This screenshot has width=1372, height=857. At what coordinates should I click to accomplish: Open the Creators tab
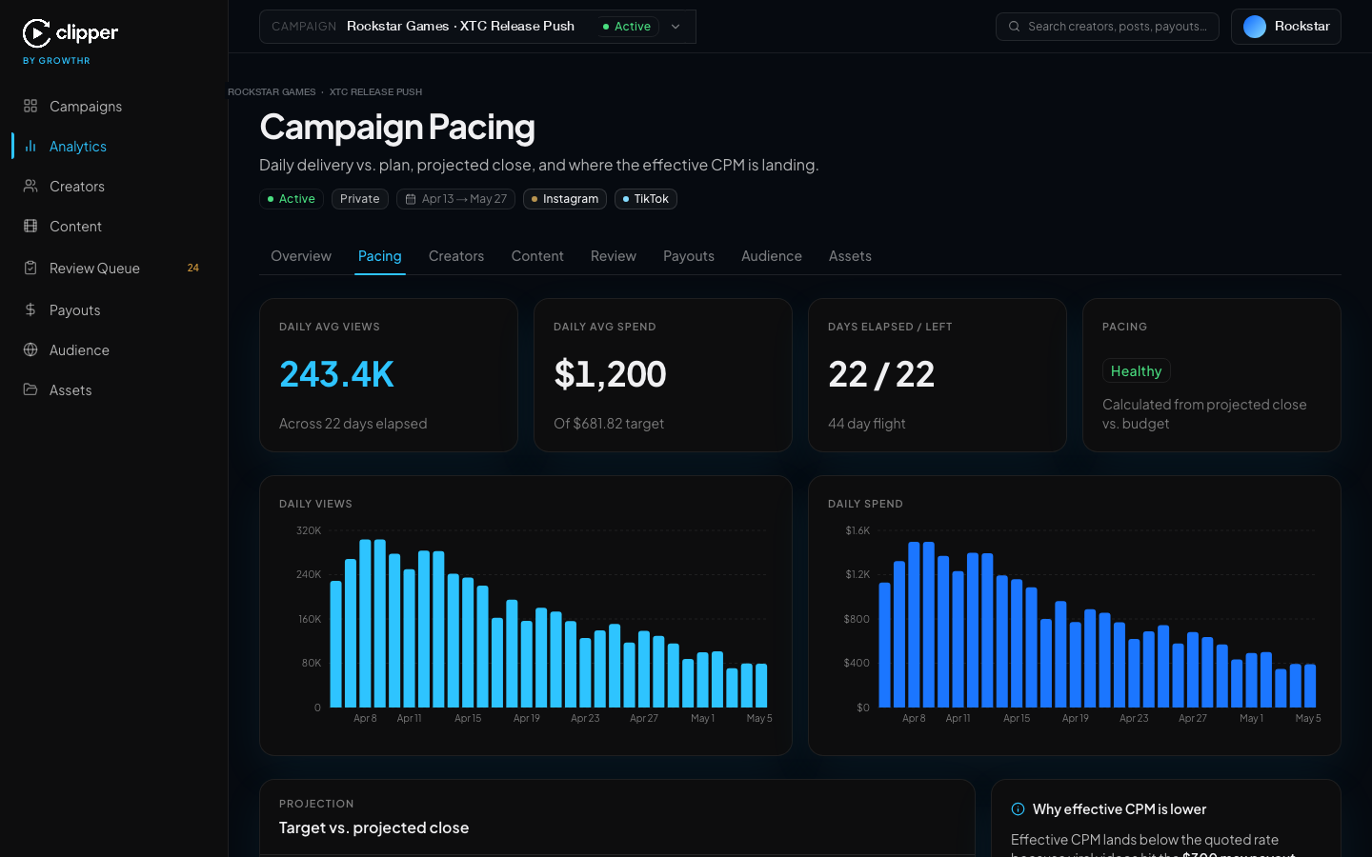pyautogui.click(x=456, y=256)
